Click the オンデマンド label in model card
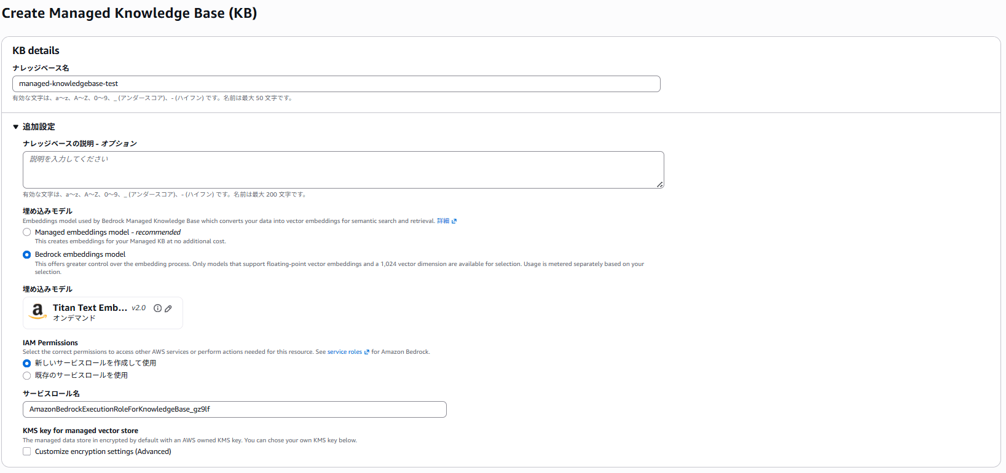 tap(74, 318)
